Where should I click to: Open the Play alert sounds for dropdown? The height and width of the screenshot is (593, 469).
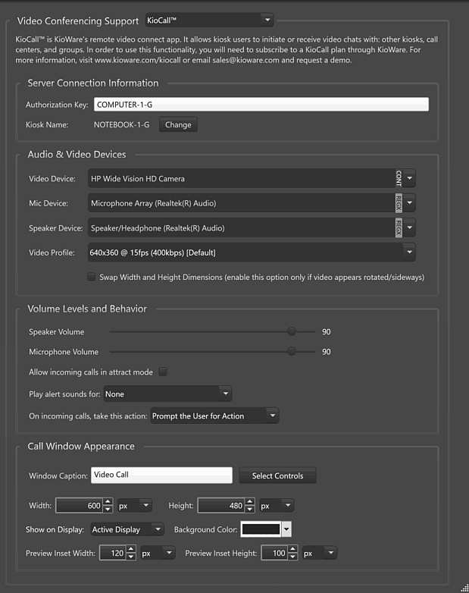coord(167,394)
